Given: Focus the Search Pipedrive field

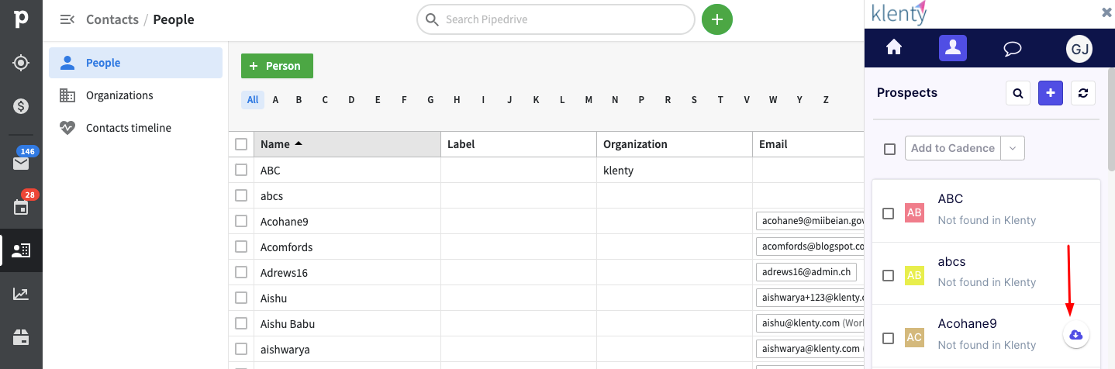Looking at the screenshot, I should 556,19.
